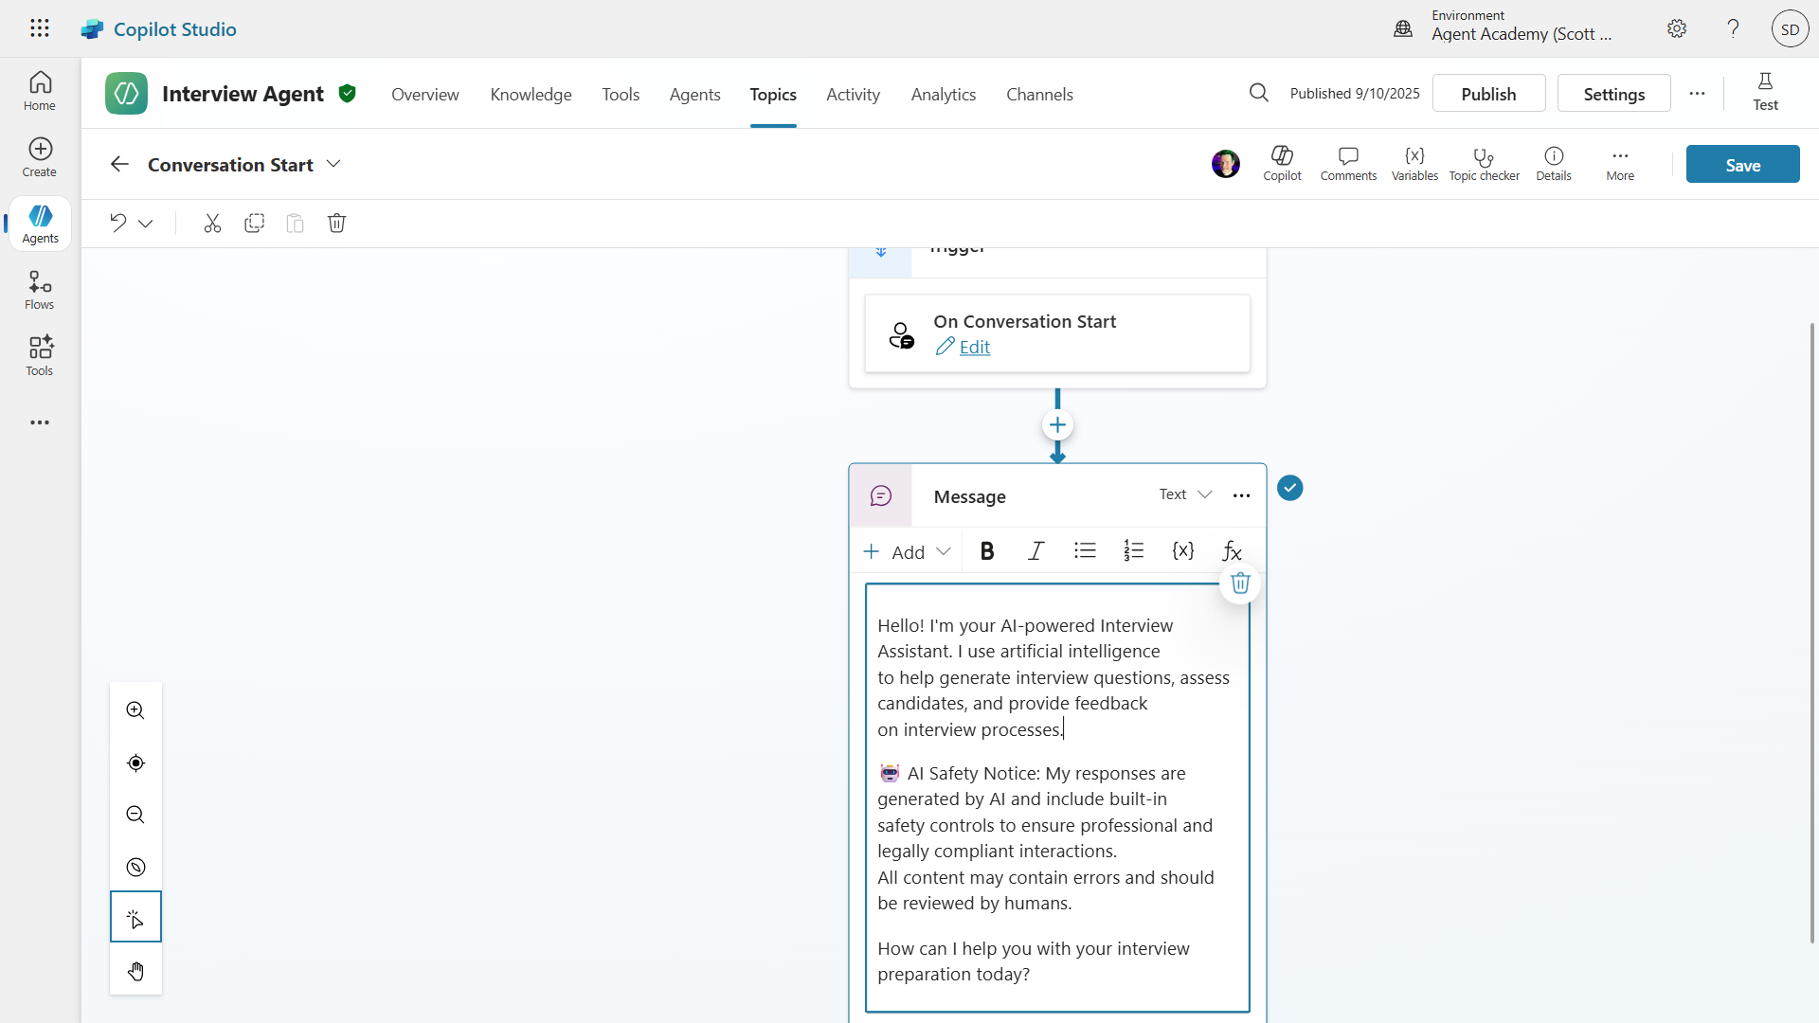This screenshot has width=1819, height=1023.
Task: Select the pan hand tool
Action: [135, 971]
